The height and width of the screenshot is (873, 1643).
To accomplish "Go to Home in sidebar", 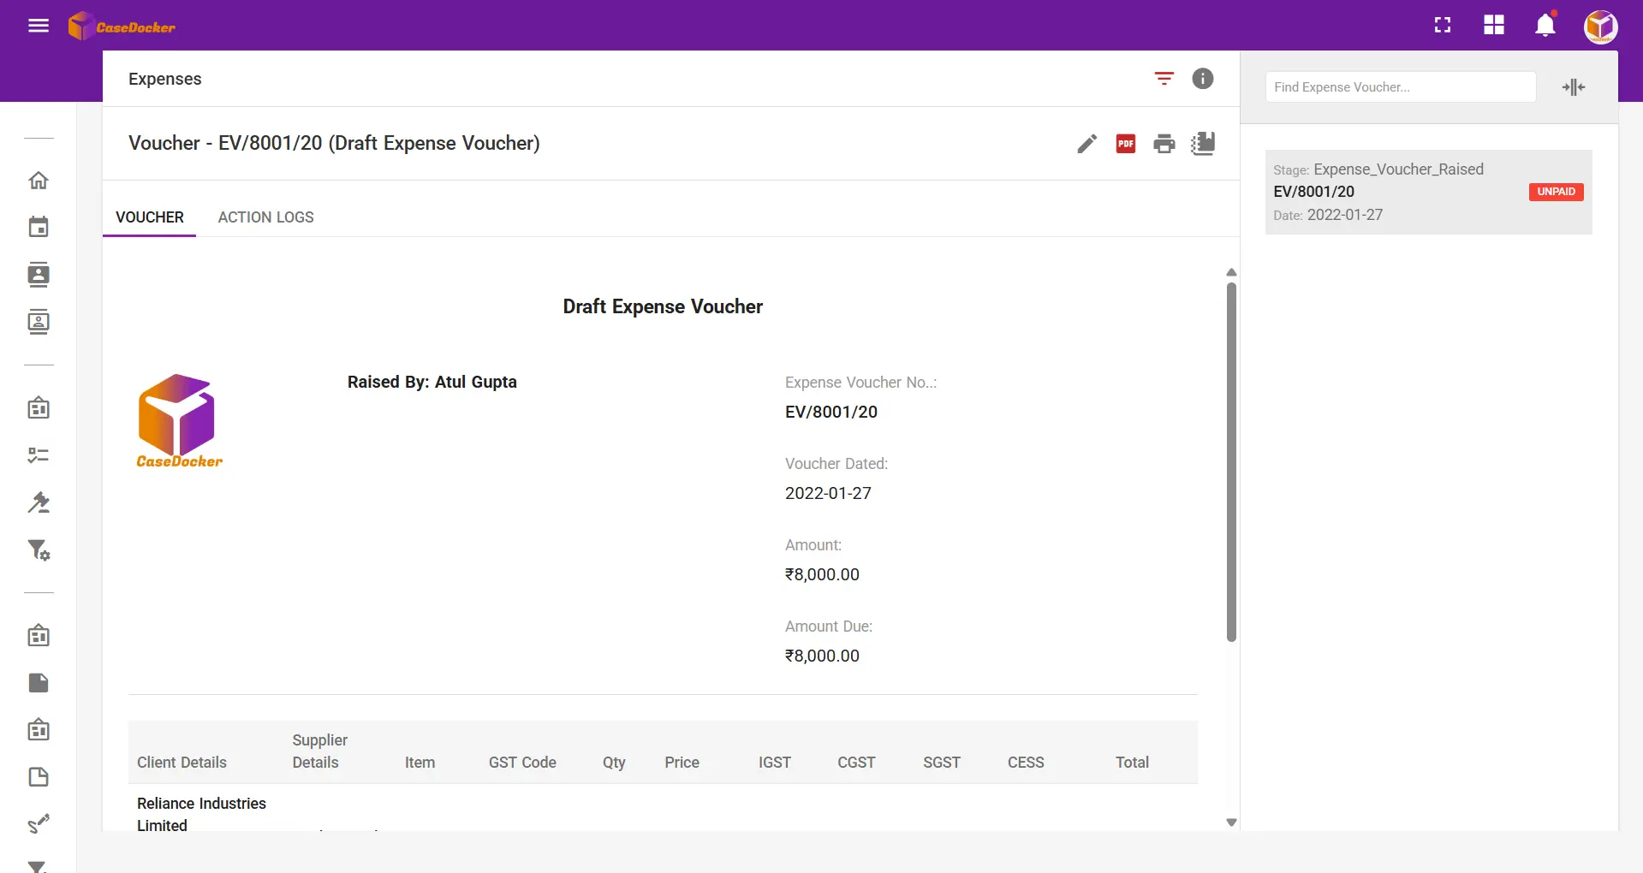I will [x=39, y=181].
